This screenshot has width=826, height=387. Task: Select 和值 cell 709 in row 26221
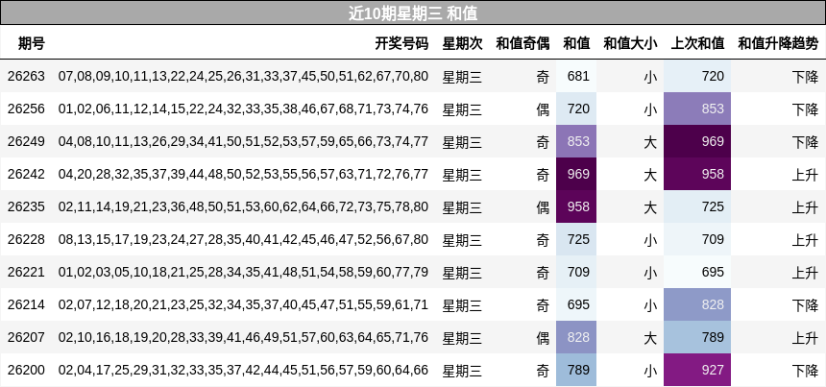(576, 272)
